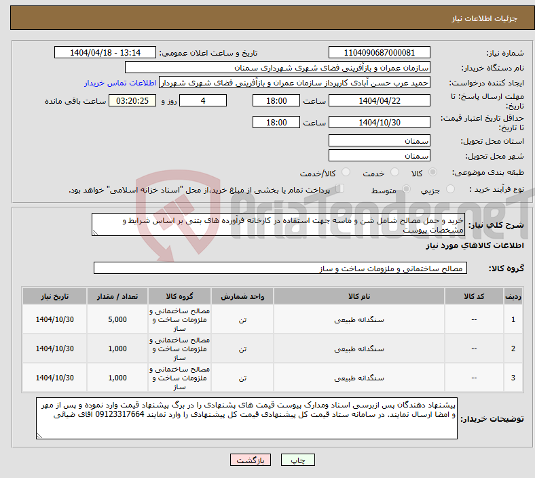Click the request creator name field
Viewport: 535px width, 478px height.
pos(295,83)
